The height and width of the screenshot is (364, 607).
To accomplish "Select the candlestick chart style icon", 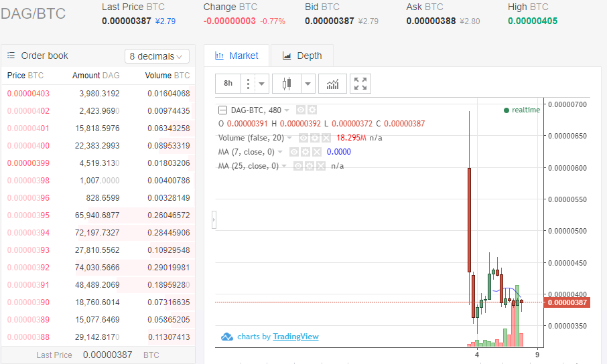I will pyautogui.click(x=287, y=84).
